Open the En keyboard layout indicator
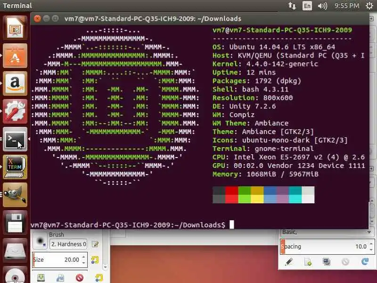 click(307, 6)
